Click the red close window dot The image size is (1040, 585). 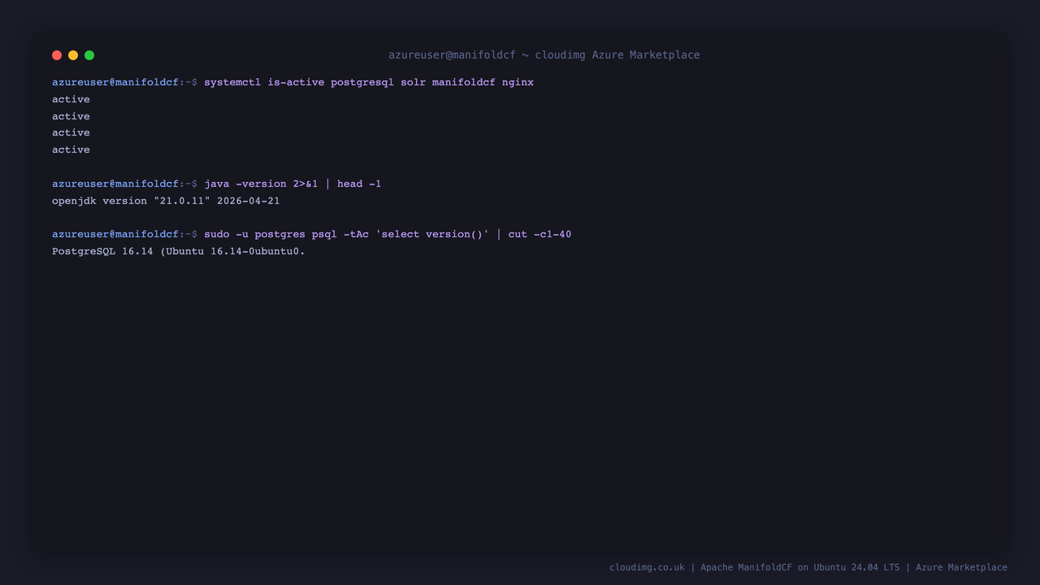(x=57, y=55)
